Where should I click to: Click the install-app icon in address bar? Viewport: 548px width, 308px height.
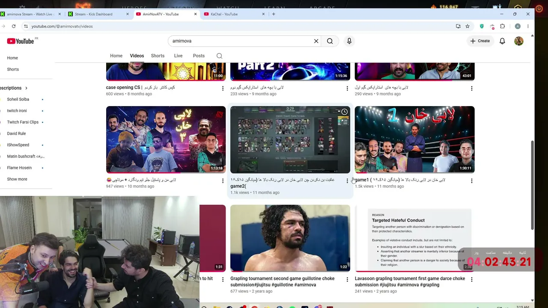[458, 26]
